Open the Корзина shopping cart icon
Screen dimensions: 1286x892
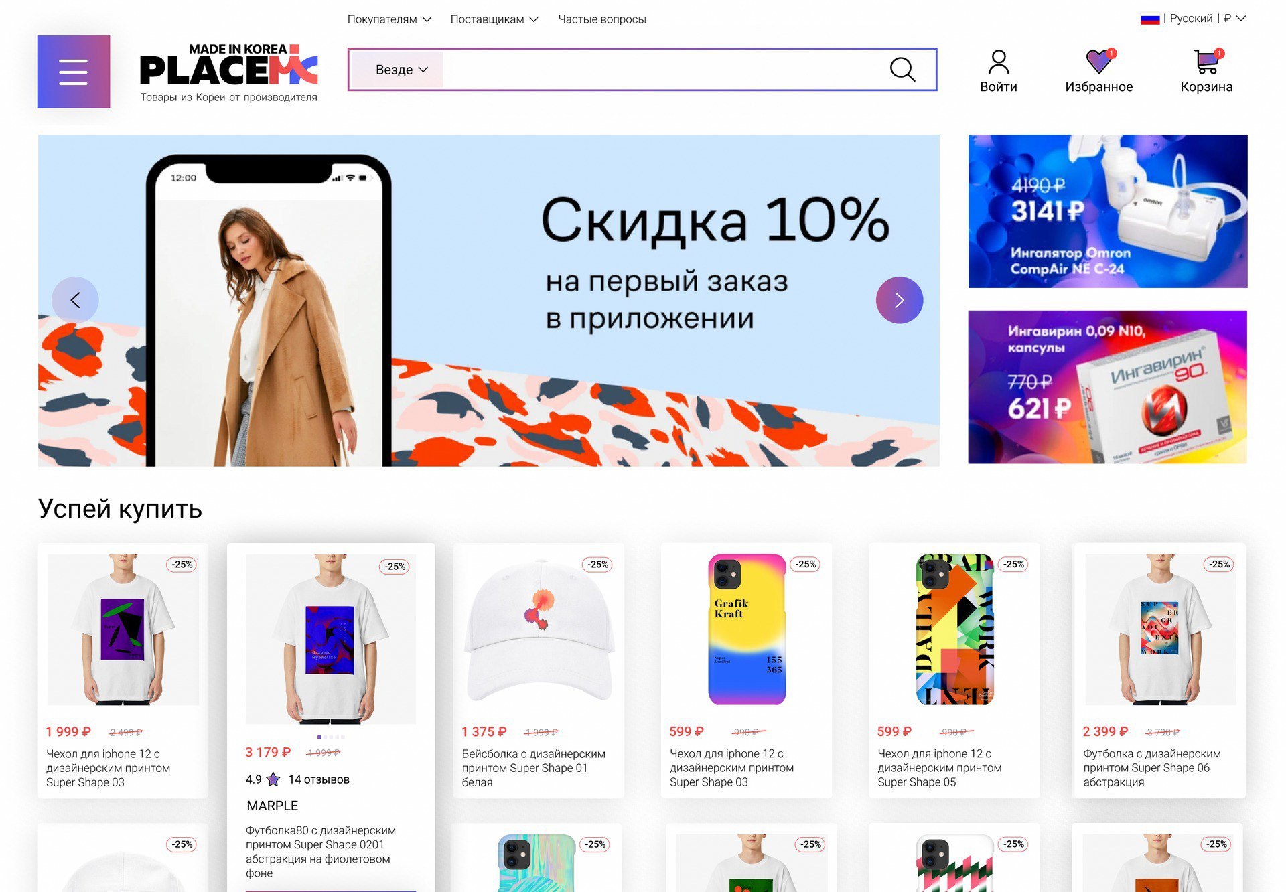pos(1207,62)
